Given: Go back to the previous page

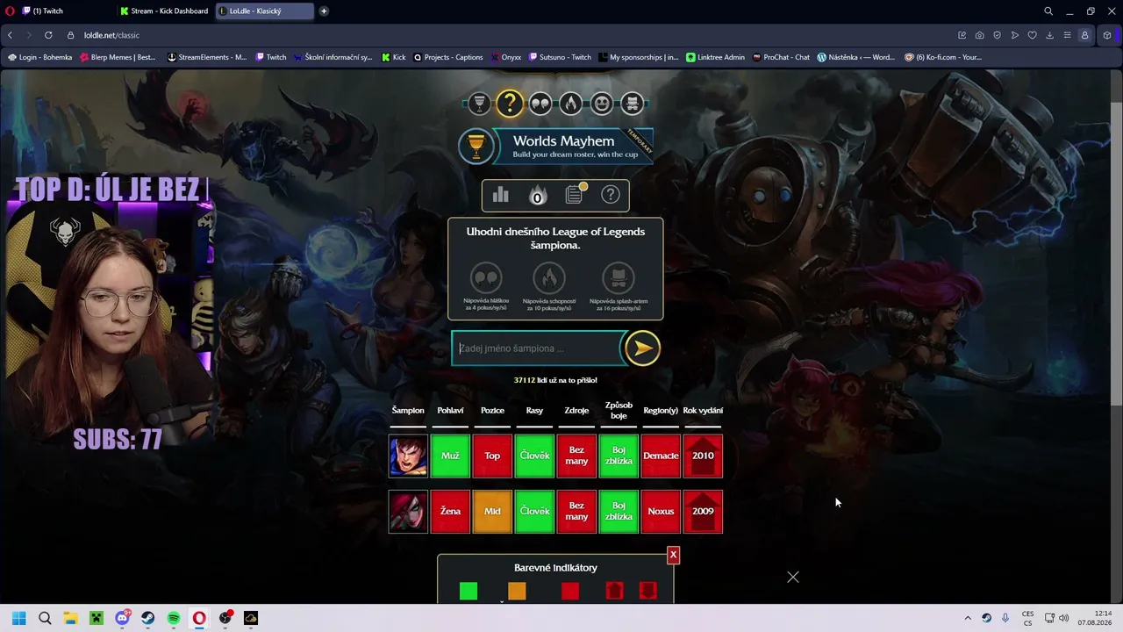Looking at the screenshot, I should pos(10,35).
